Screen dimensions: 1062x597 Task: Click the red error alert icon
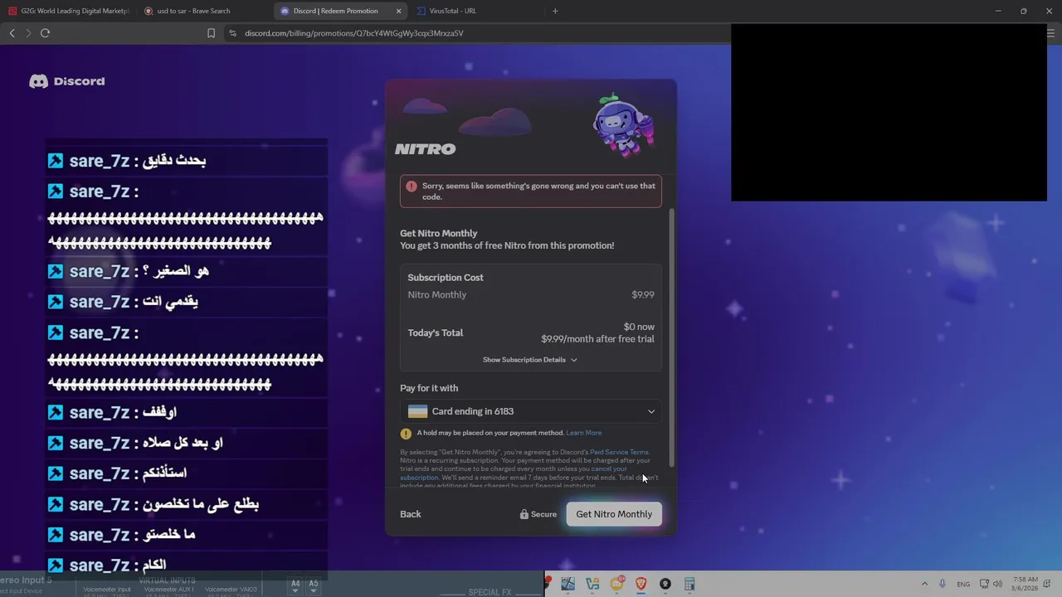411,187
